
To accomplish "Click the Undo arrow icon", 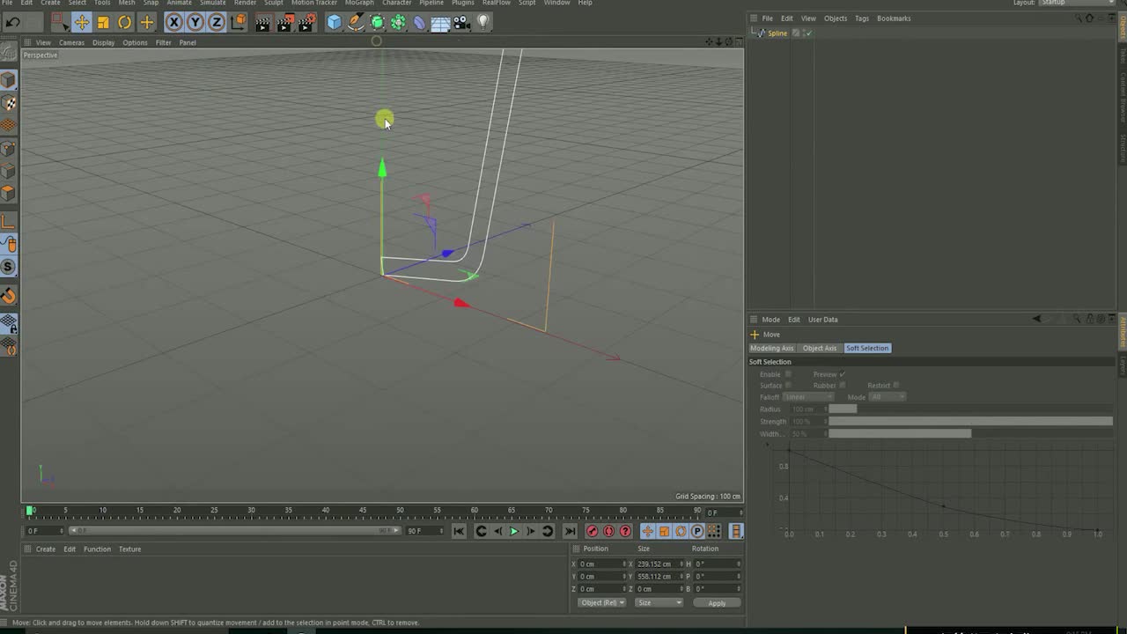I will (x=12, y=22).
